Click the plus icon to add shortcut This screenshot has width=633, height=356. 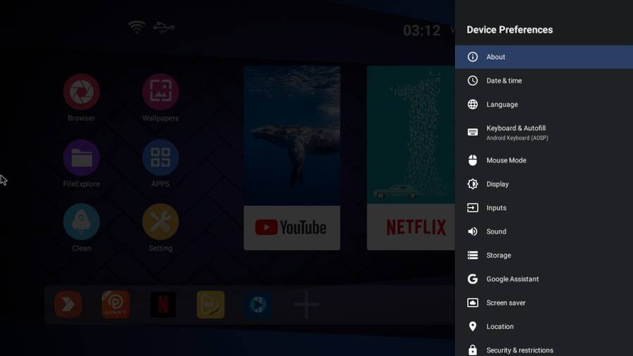[306, 305]
